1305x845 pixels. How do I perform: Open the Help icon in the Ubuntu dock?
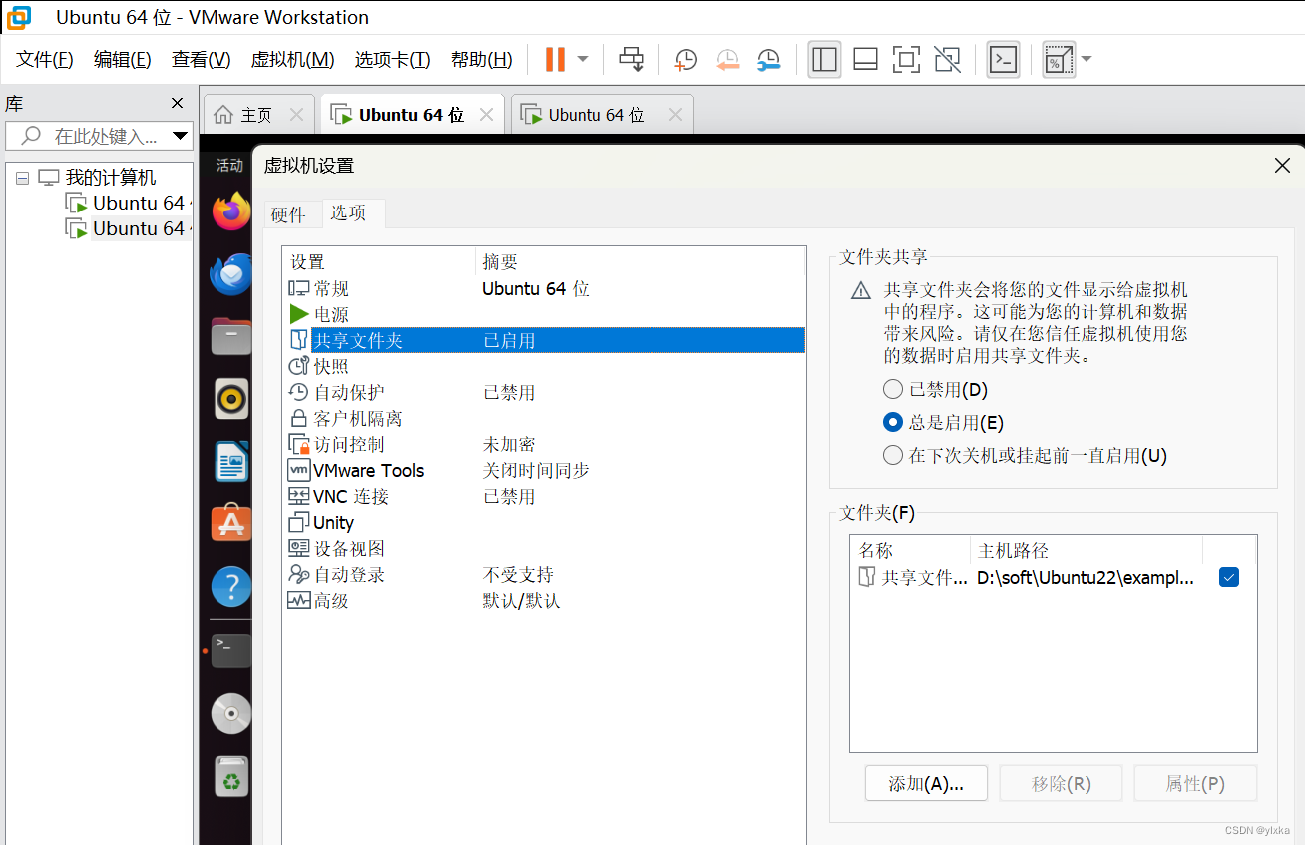click(x=231, y=587)
